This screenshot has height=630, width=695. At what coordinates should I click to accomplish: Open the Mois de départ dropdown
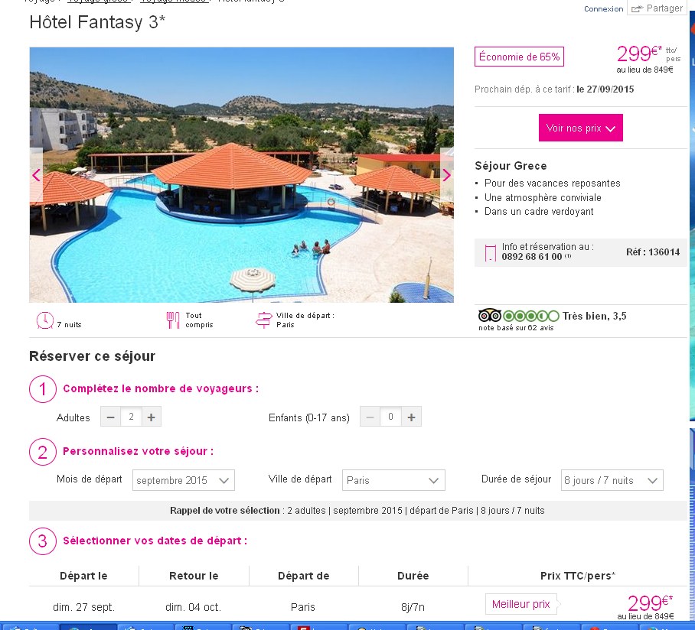(x=184, y=480)
